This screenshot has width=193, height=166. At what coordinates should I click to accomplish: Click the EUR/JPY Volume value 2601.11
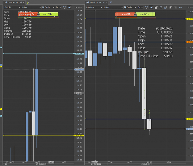[27, 31]
